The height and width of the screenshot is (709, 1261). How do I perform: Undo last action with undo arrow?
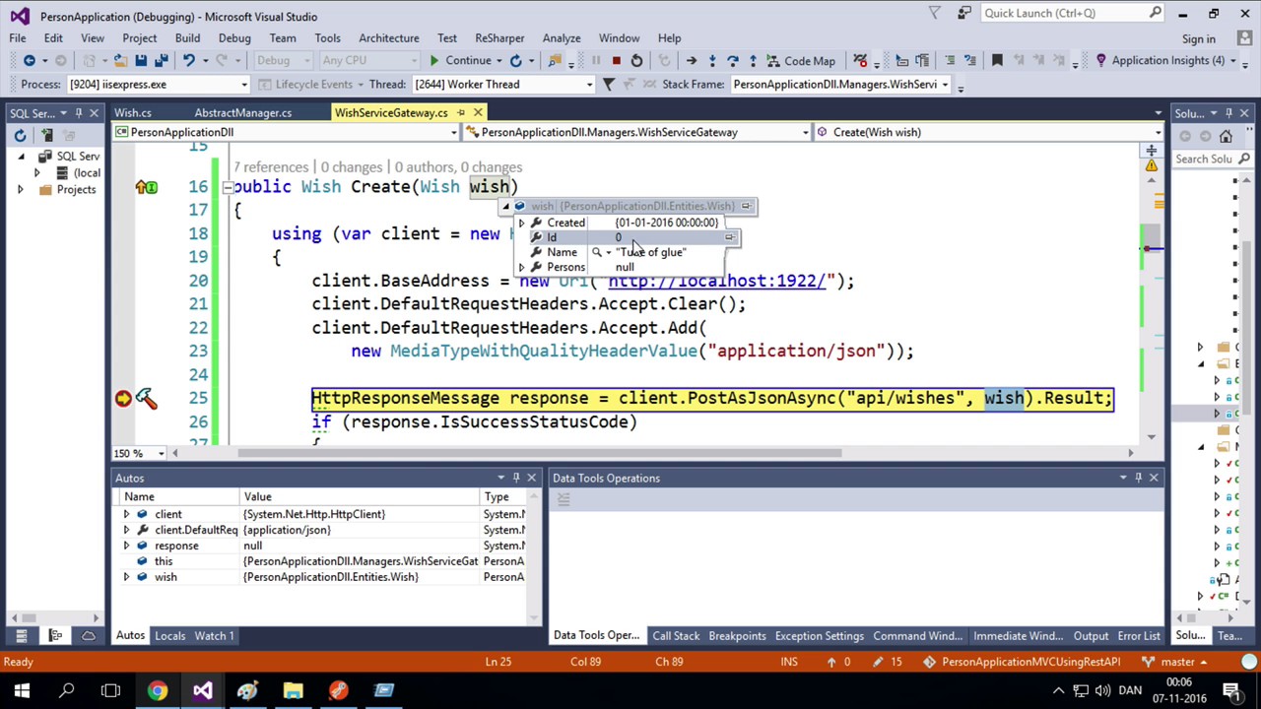pos(188,61)
